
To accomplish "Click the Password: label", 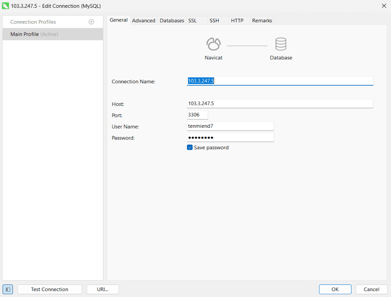I will coord(123,138).
